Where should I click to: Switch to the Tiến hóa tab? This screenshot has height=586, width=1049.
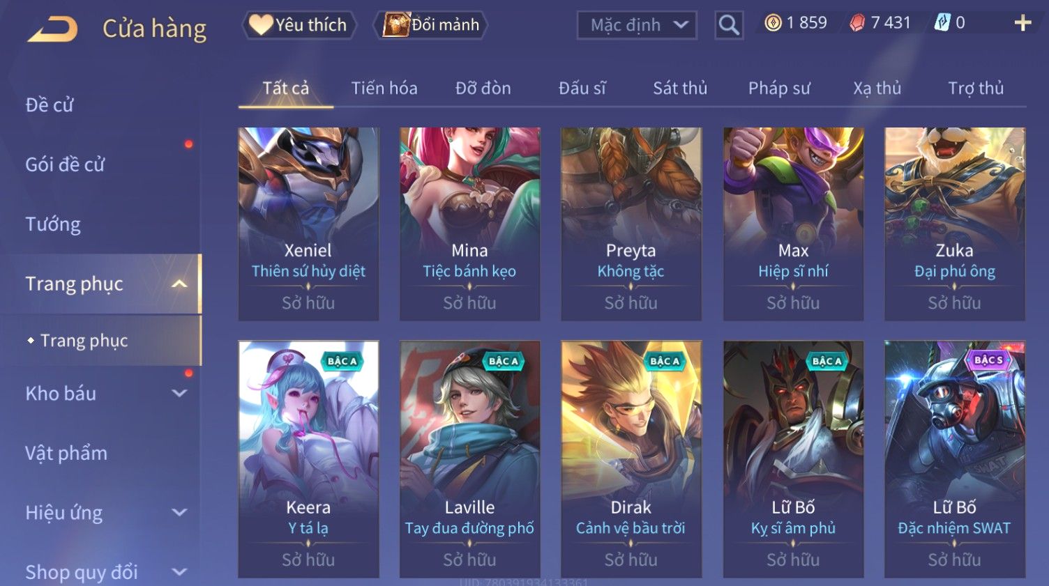pos(384,88)
